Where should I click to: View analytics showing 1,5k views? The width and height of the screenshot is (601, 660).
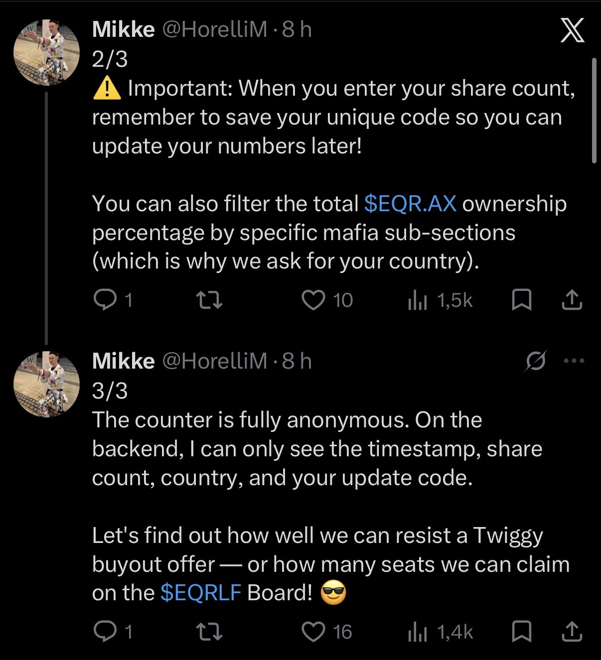coord(440,300)
